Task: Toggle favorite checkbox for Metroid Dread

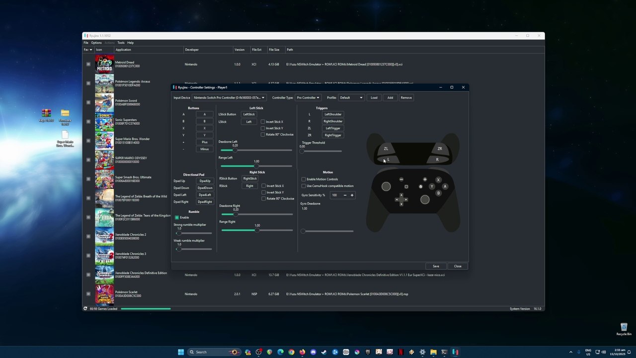Action: pos(88,64)
